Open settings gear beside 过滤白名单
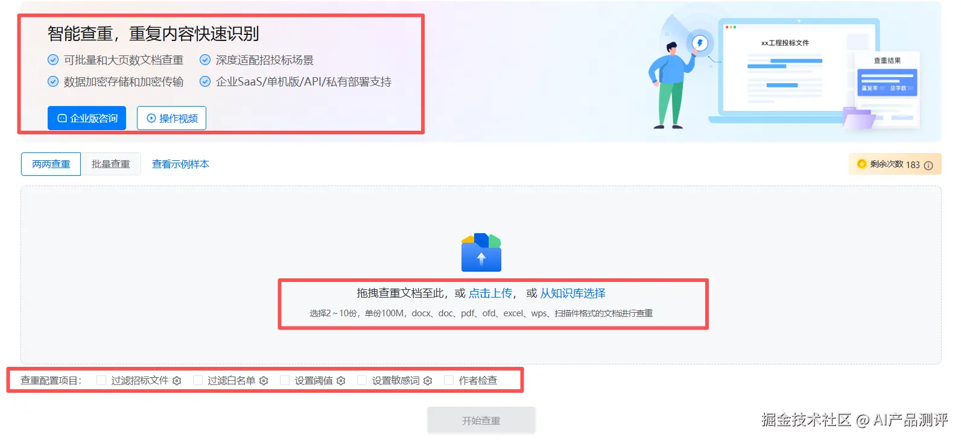This screenshot has width=961, height=441. (x=264, y=381)
